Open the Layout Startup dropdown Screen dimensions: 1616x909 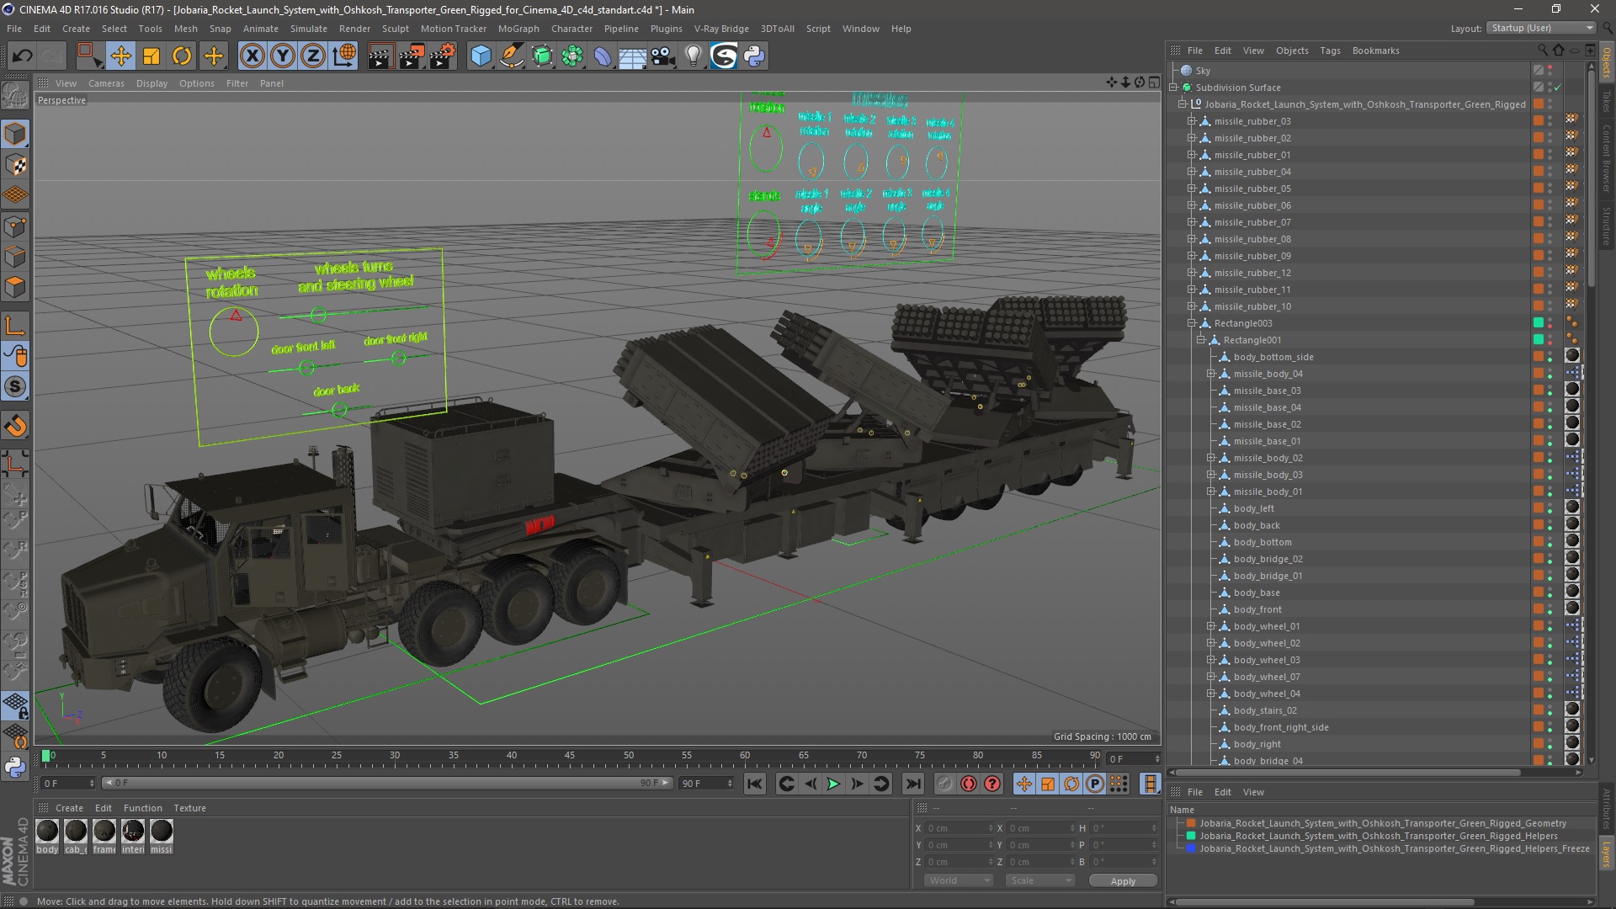1541,28
